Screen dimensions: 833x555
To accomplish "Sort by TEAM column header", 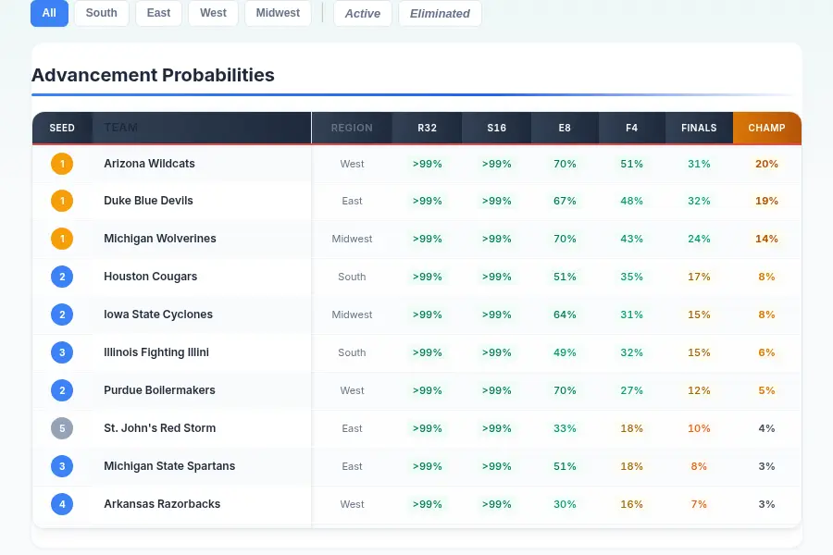I will point(202,128).
